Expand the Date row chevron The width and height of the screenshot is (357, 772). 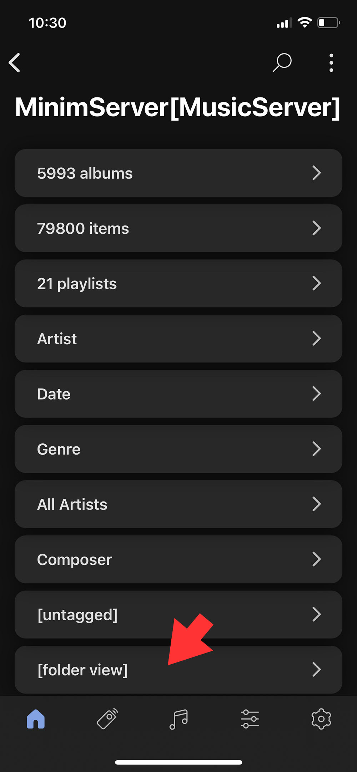[x=316, y=393]
